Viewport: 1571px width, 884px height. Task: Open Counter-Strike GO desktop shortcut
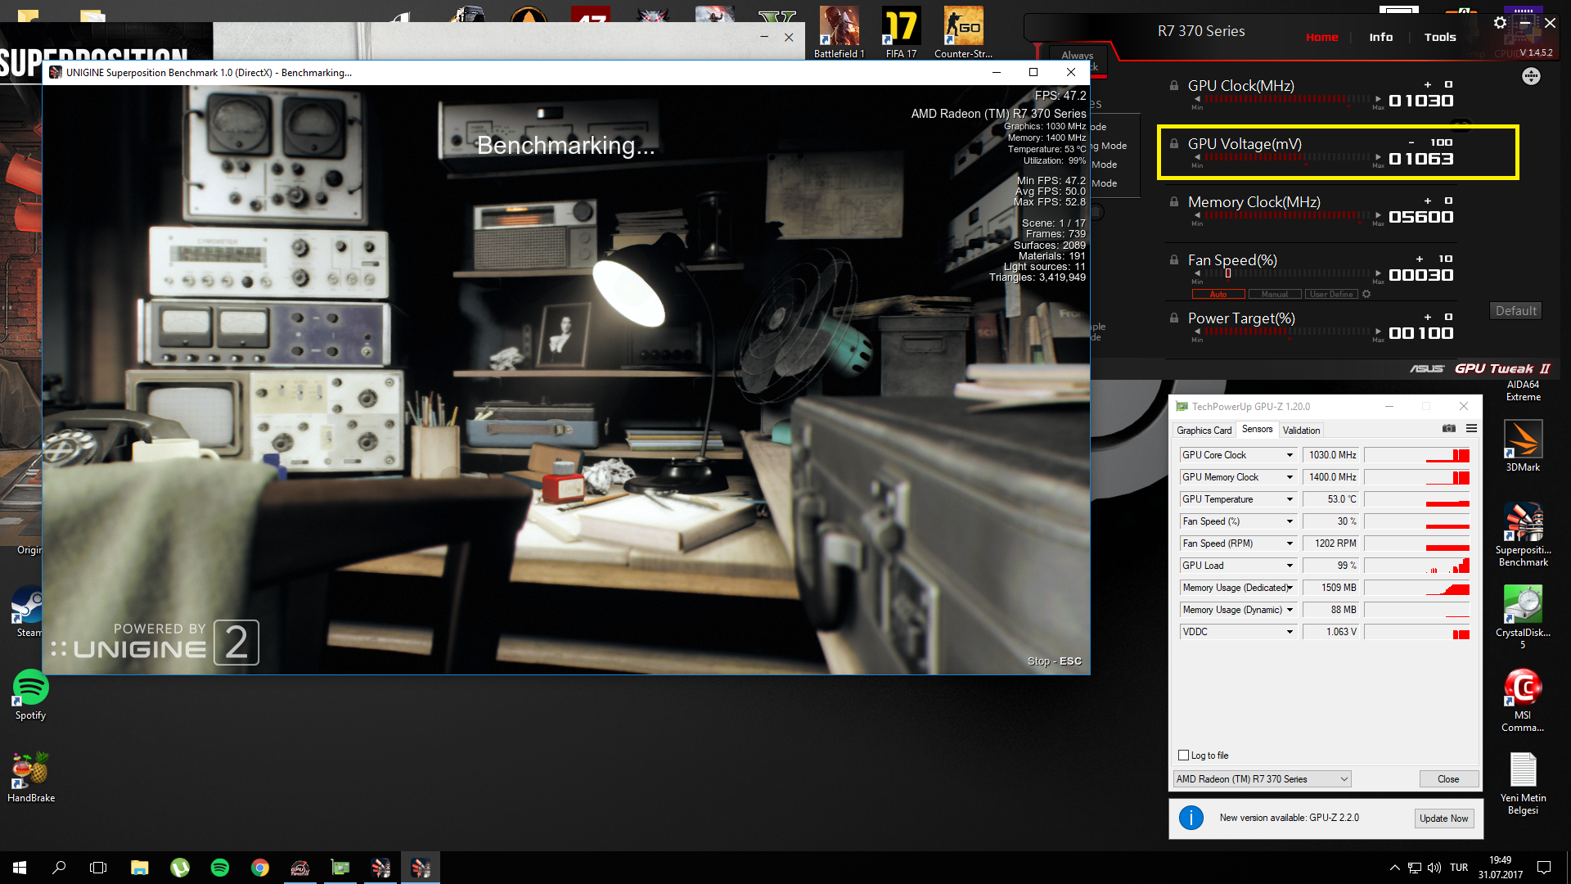coord(963,33)
